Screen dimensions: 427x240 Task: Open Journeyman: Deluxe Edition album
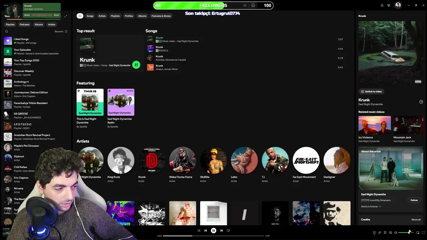[x=36, y=94]
